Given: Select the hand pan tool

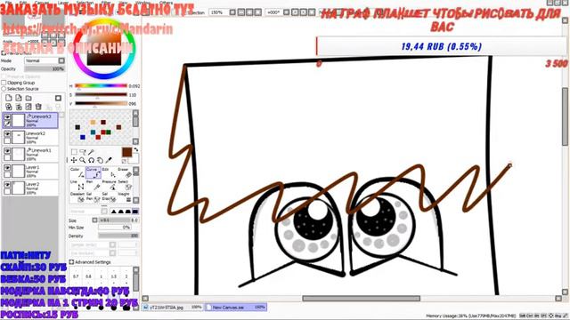Looking at the screenshot, I should click(x=100, y=160).
